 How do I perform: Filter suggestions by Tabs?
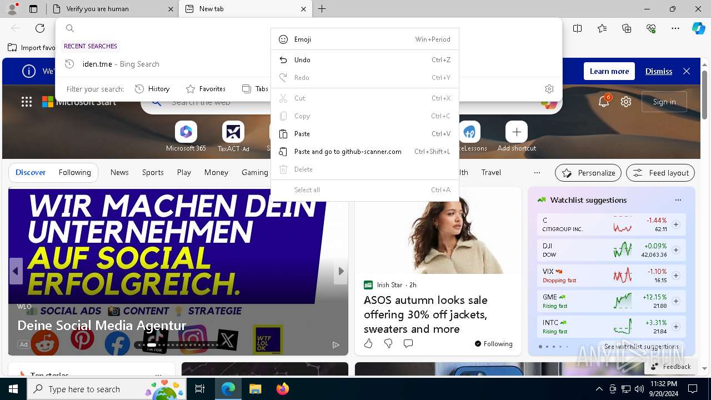pos(256,89)
